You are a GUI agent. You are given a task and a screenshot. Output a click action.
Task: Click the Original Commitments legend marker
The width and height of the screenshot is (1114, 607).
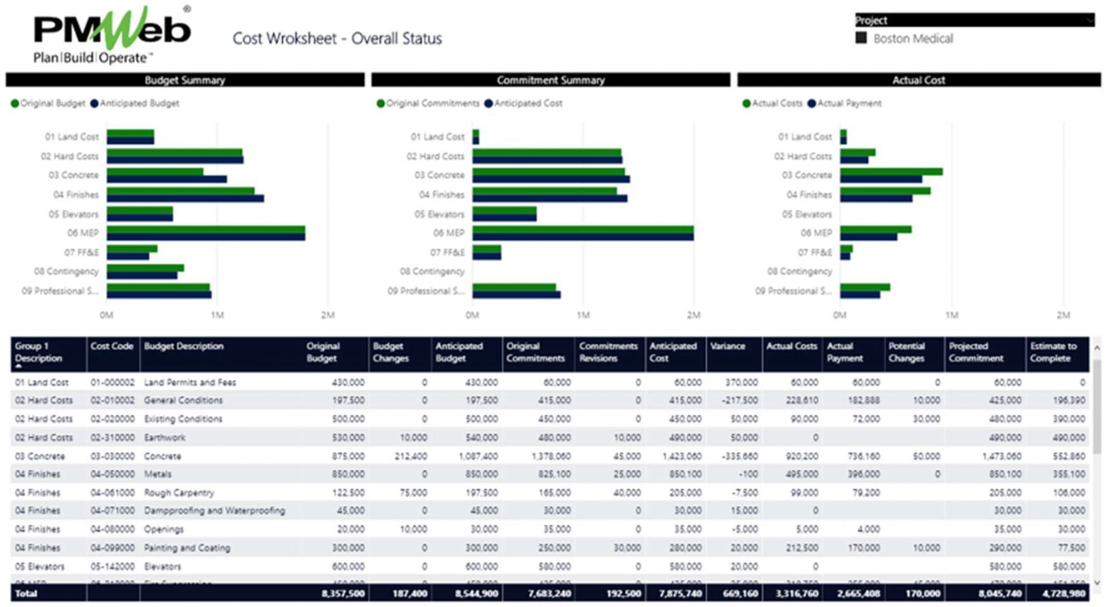380,104
